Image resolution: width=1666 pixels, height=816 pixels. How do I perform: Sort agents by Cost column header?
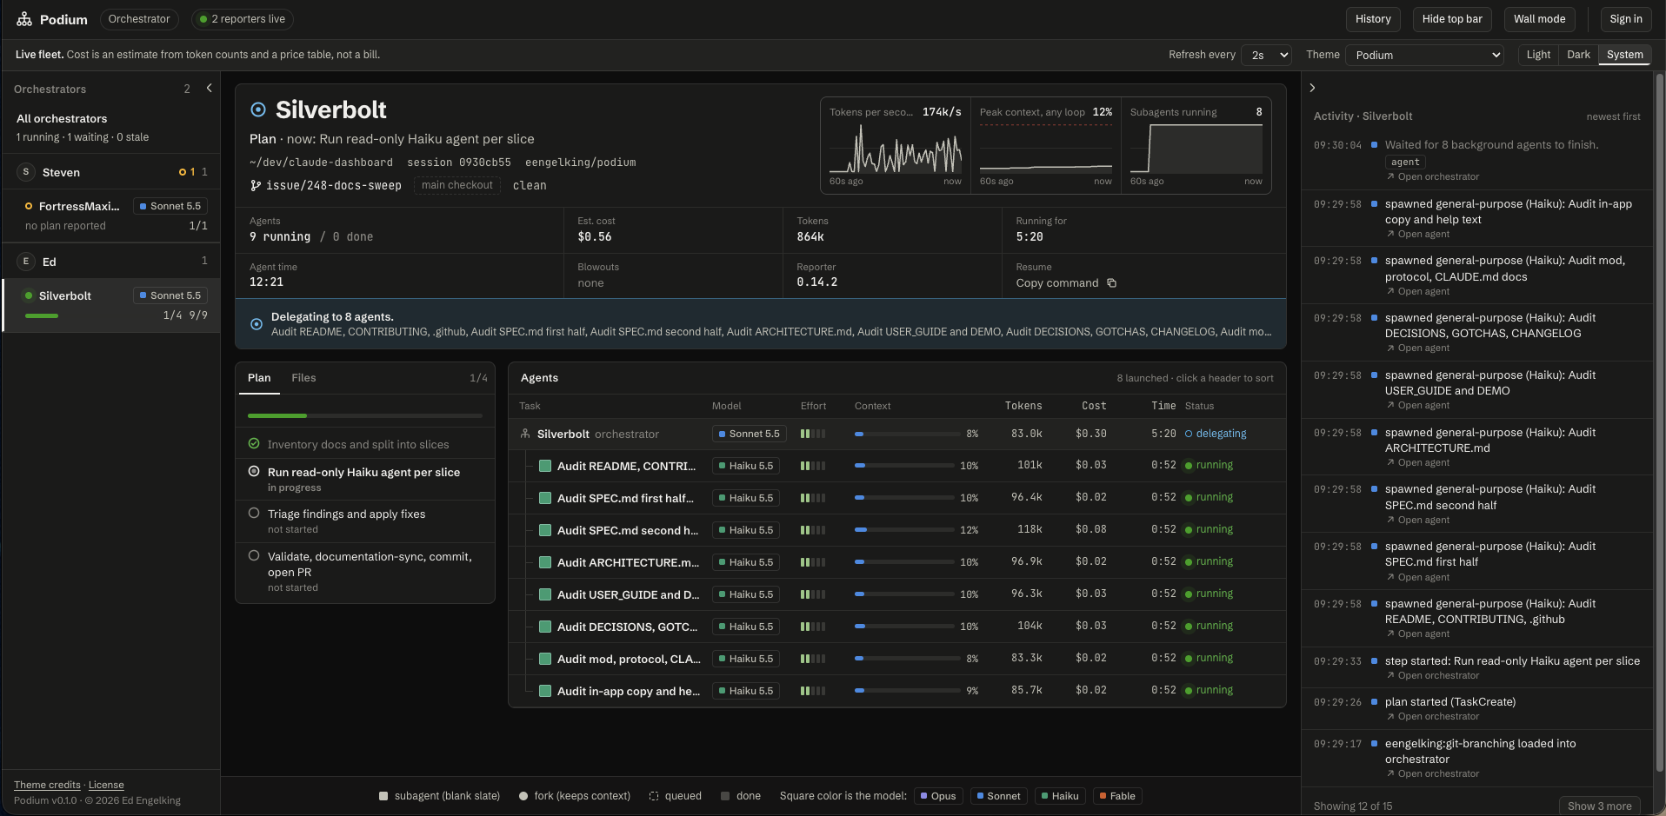click(1094, 406)
